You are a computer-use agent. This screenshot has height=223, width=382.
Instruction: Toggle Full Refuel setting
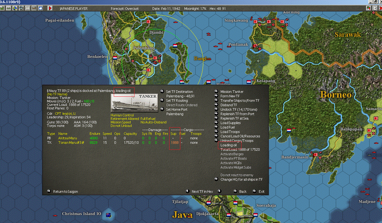coord(148,119)
